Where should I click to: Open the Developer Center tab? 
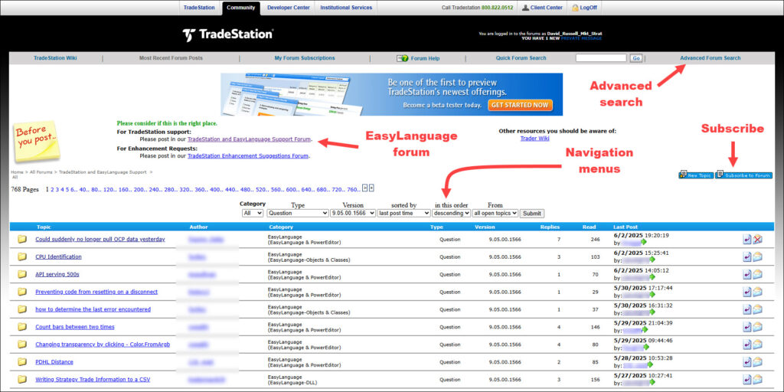289,8
